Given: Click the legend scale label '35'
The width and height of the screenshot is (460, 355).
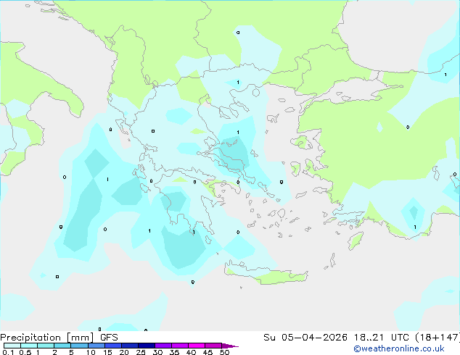Looking at the screenshot, I should tap(174, 352).
